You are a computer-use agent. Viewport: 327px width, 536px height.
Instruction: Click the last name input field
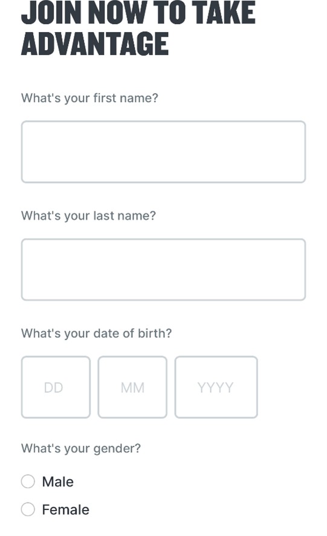point(163,270)
